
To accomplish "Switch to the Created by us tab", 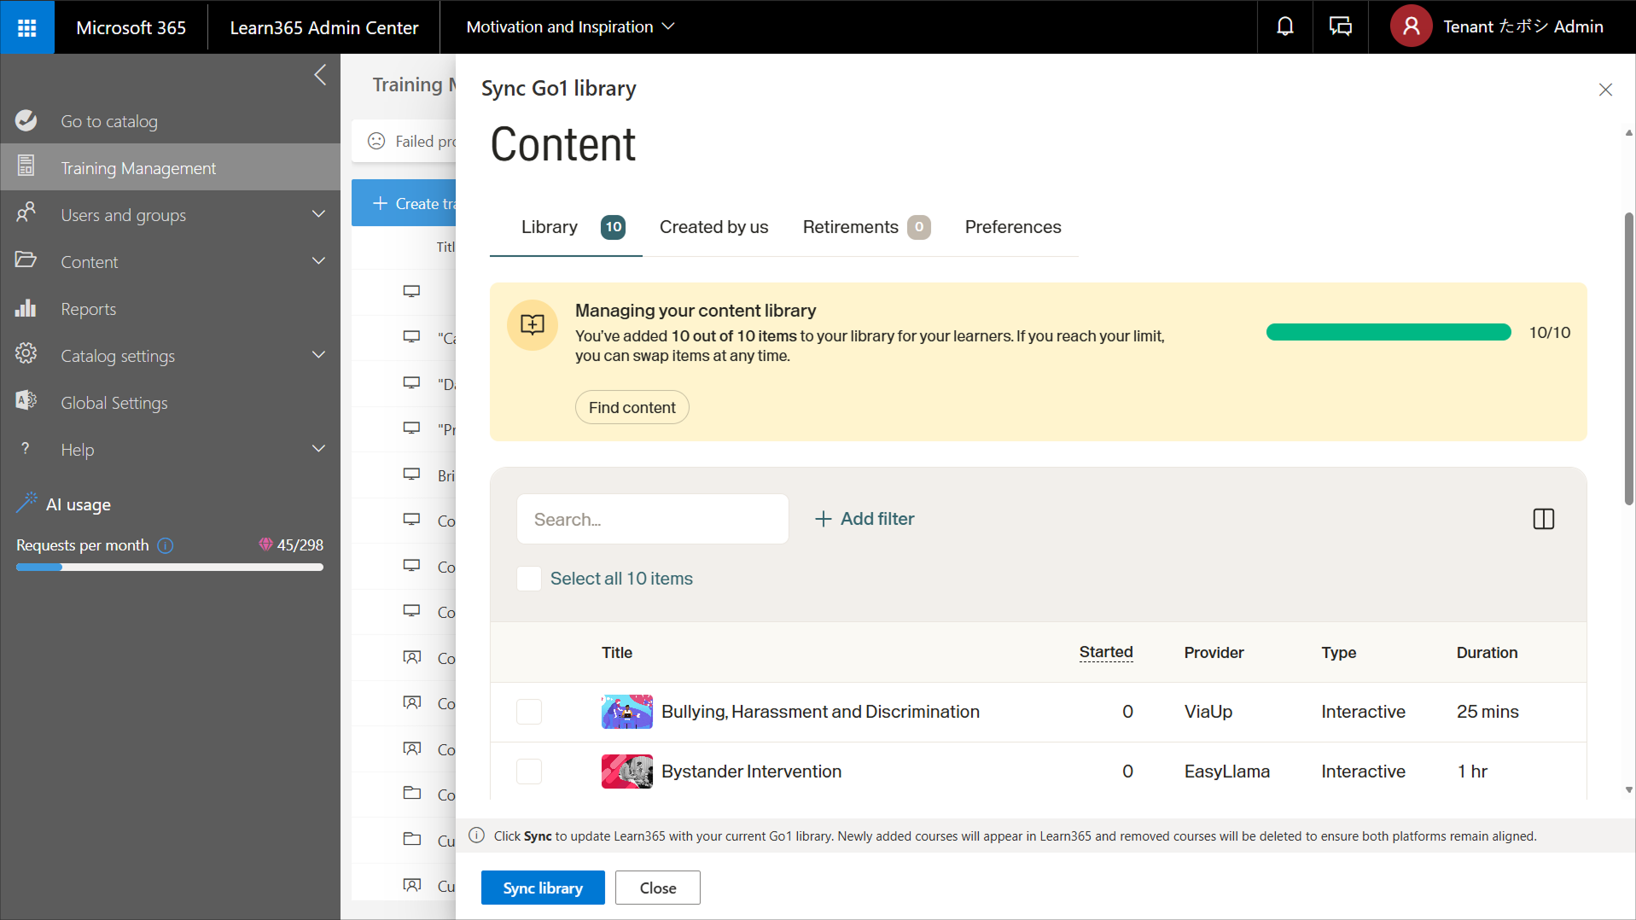I will (x=713, y=227).
